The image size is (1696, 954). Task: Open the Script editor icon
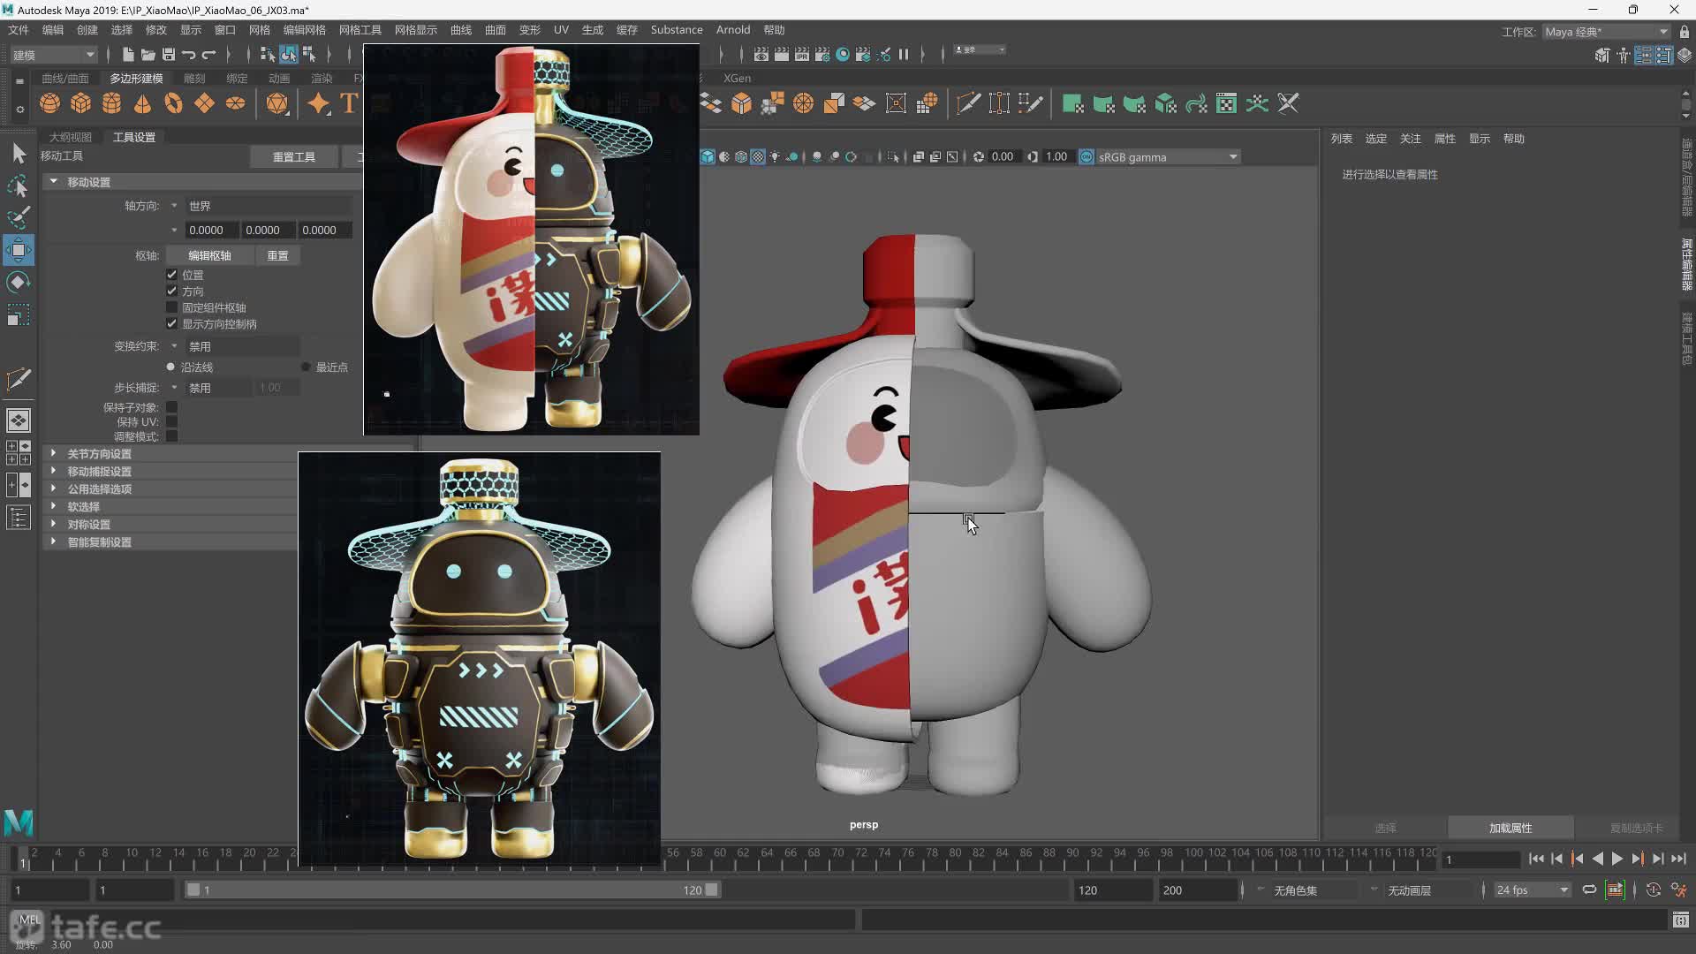(x=1681, y=920)
